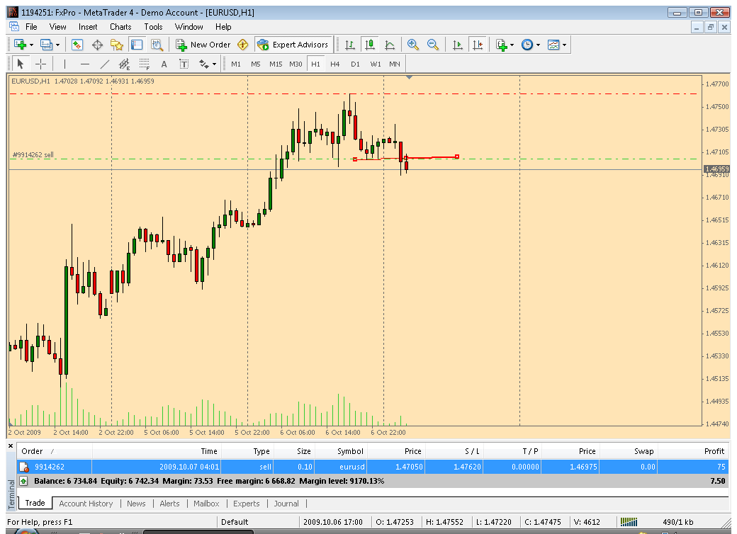
Task: Switch chart to M5 timeframe
Action: [x=256, y=64]
